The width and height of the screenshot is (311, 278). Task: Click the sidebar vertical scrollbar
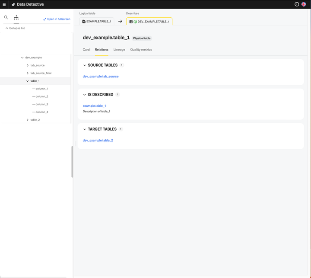72,162
